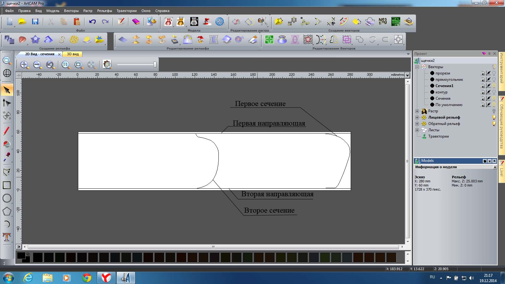Screen dimensions: 505x284
Task: Open a file with the yellow folder icon
Action: click(22, 21)
